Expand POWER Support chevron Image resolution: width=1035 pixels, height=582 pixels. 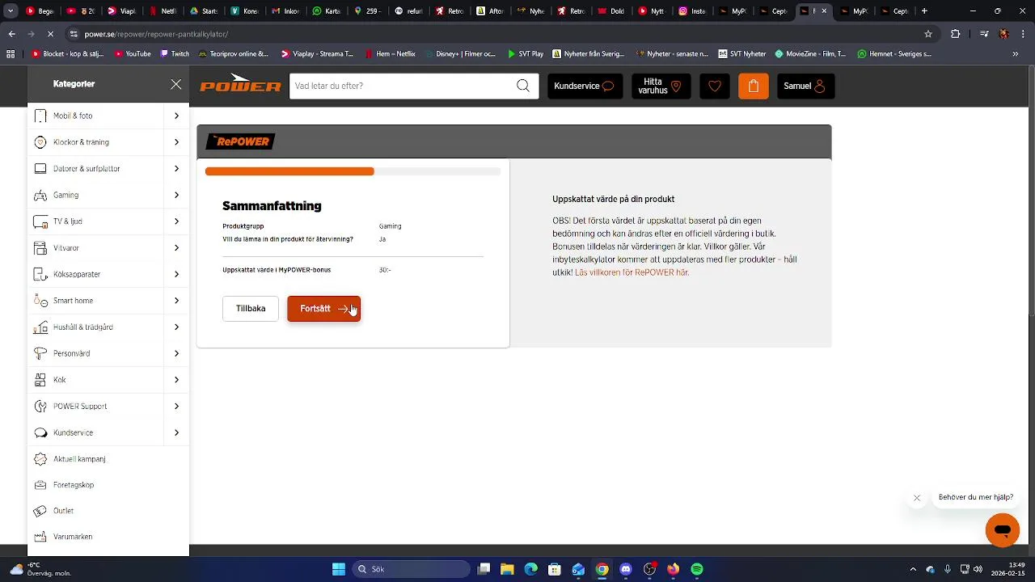click(x=176, y=407)
